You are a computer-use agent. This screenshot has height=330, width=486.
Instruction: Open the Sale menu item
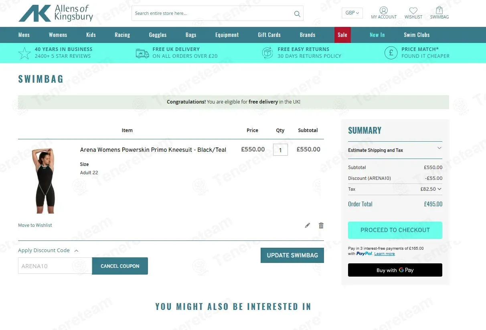(x=342, y=35)
